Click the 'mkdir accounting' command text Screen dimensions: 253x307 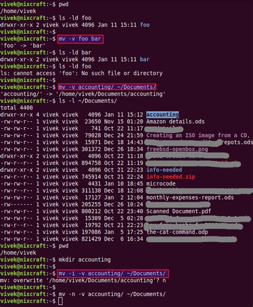[x=84, y=259]
